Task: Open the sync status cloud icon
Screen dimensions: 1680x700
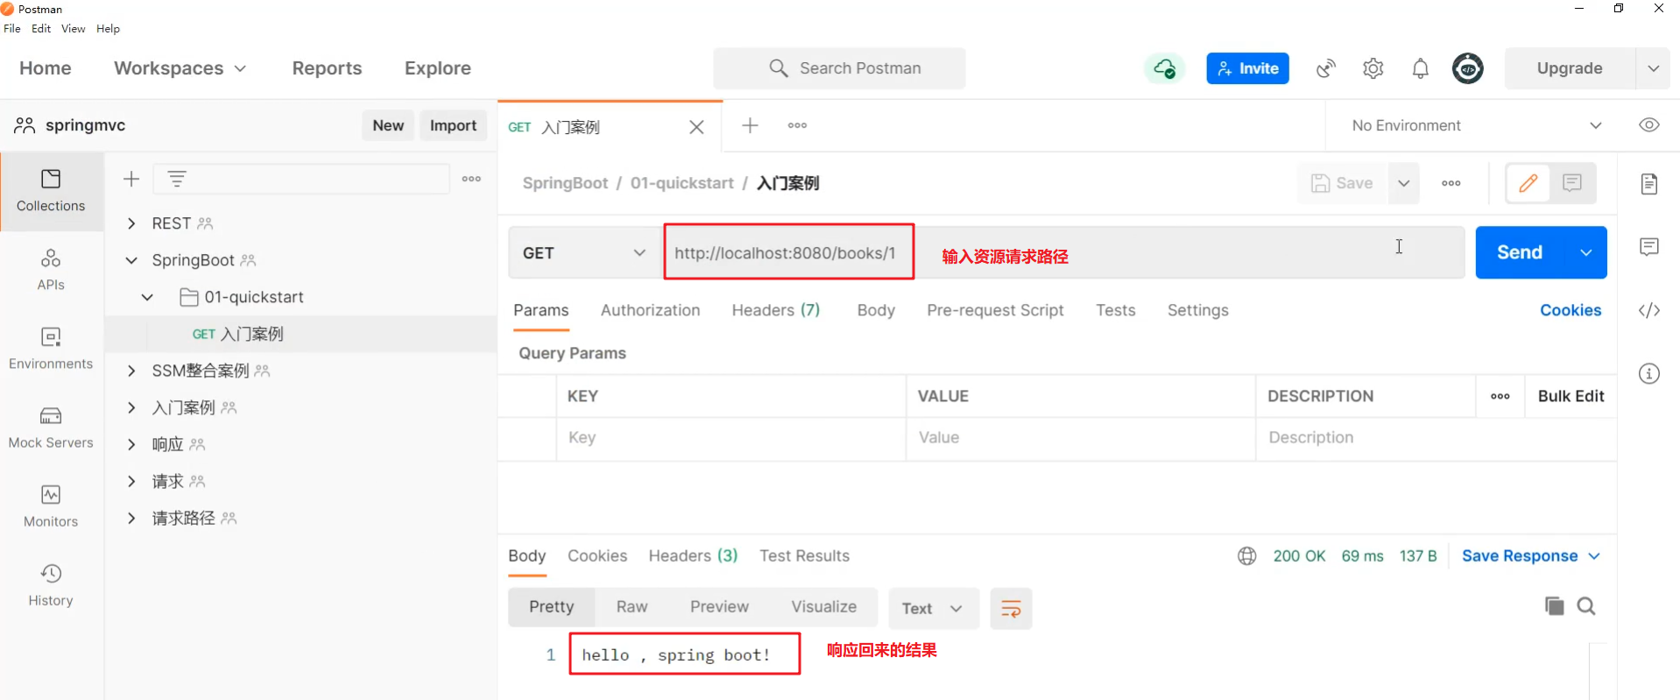Action: (1164, 68)
